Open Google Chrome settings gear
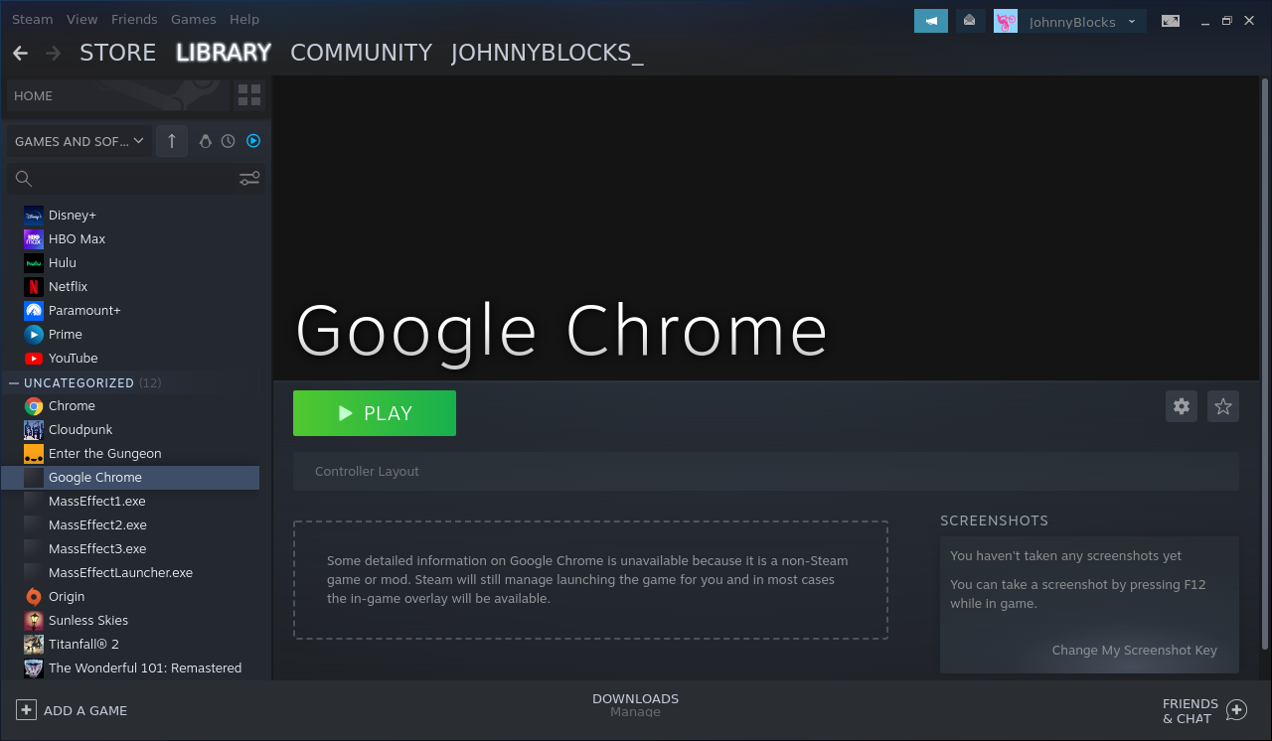This screenshot has width=1272, height=741. tap(1182, 406)
